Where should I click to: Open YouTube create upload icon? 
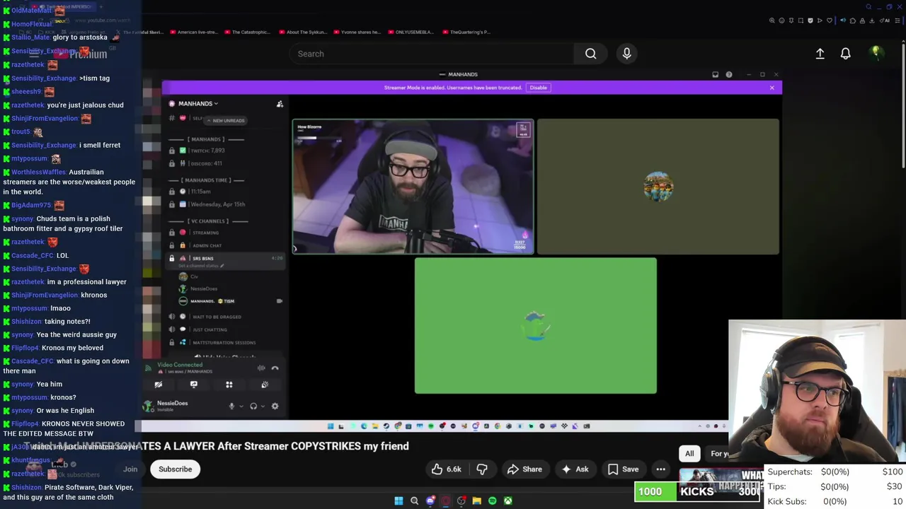(x=820, y=54)
